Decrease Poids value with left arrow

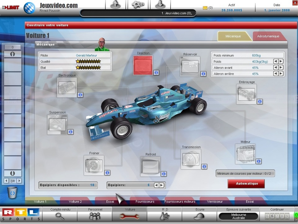(x=276, y=62)
